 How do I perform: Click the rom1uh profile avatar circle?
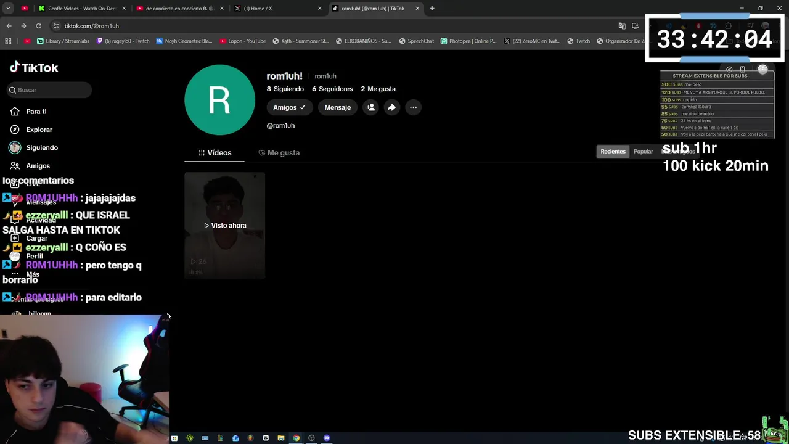[219, 100]
